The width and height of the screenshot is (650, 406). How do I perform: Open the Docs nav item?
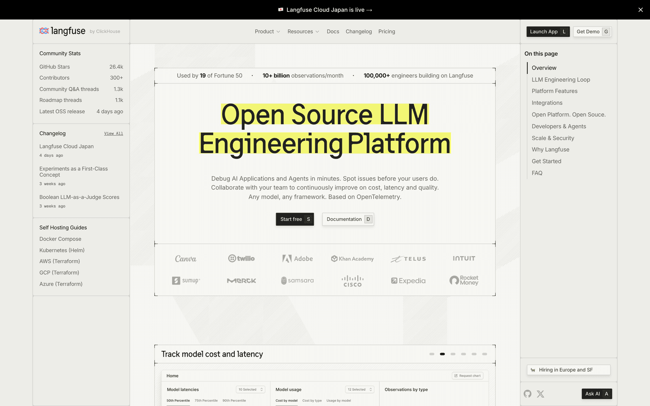point(333,31)
